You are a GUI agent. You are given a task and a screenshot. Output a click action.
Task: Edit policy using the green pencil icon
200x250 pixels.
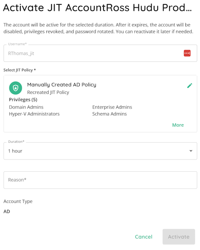(x=190, y=86)
